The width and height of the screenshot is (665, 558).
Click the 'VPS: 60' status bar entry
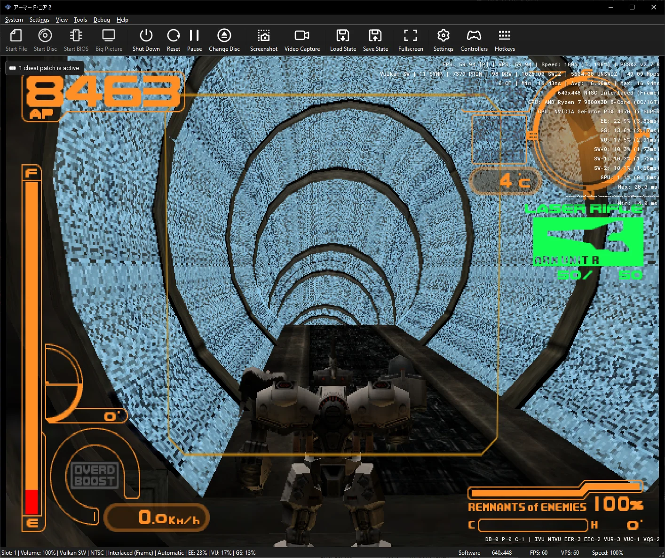[570, 553]
